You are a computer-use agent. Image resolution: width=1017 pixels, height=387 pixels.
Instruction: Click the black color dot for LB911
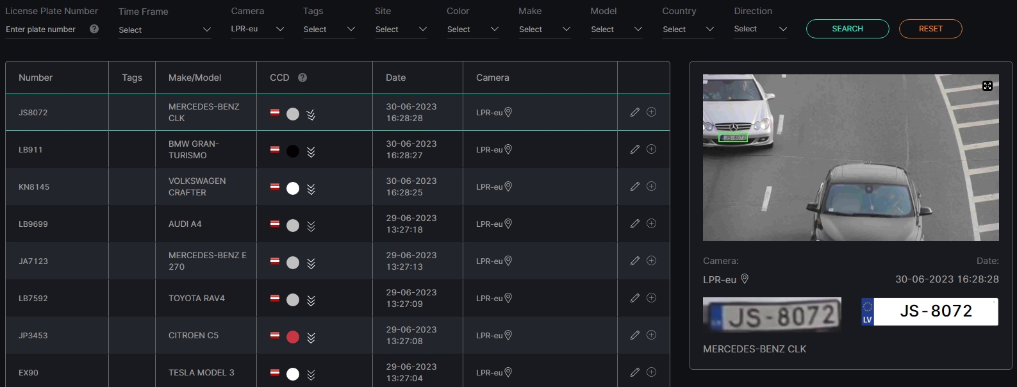pyautogui.click(x=293, y=151)
